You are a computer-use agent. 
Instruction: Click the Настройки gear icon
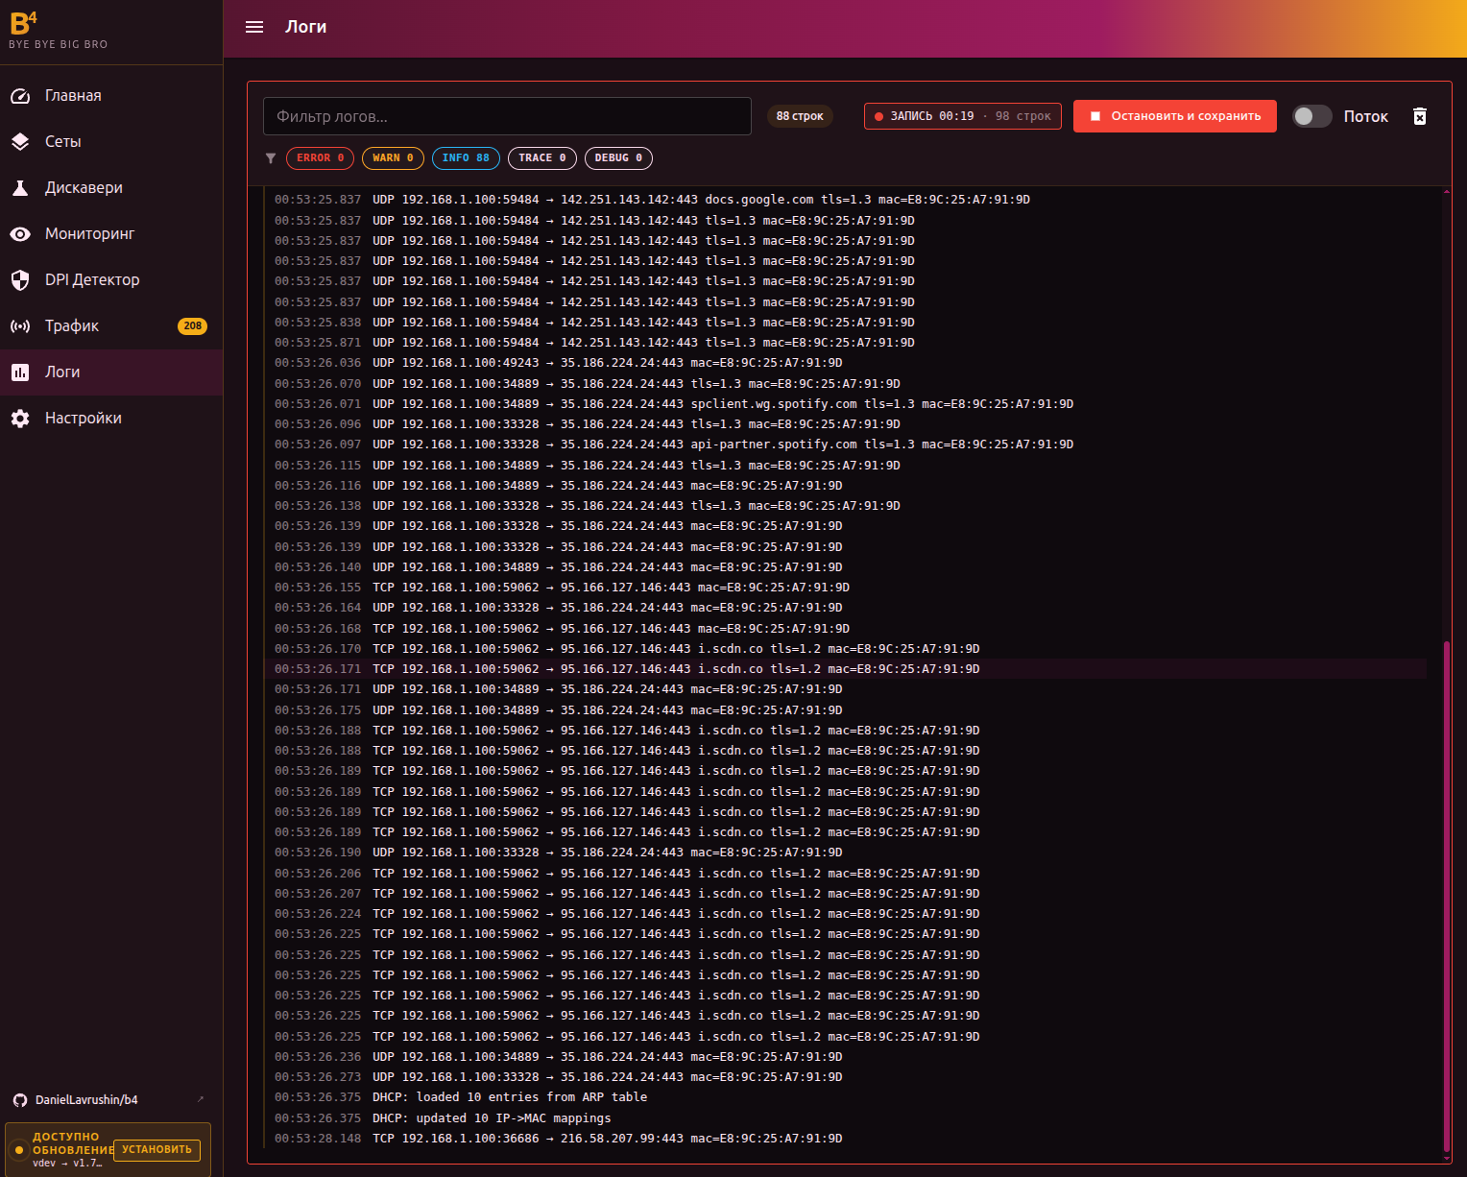(x=20, y=419)
